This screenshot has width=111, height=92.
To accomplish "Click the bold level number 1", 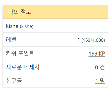I will pos(79,40).
